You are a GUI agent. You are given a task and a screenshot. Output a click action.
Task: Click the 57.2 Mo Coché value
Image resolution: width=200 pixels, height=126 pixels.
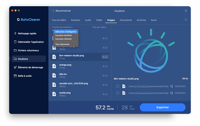tap(104, 108)
